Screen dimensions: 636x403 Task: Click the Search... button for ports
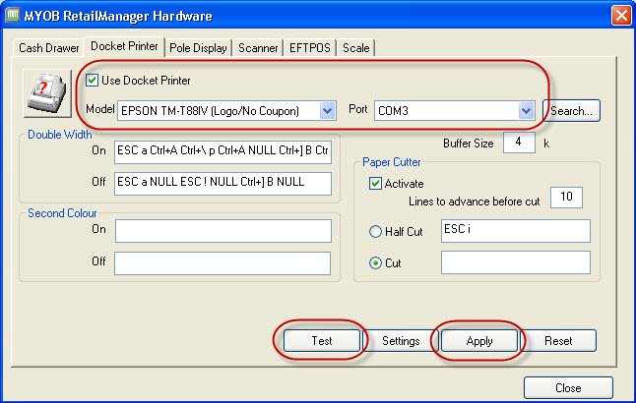click(571, 111)
